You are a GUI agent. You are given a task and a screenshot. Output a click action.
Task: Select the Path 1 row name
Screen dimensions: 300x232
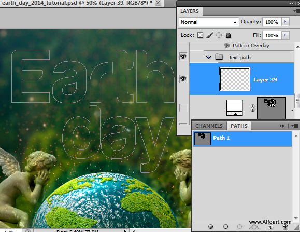click(x=221, y=138)
